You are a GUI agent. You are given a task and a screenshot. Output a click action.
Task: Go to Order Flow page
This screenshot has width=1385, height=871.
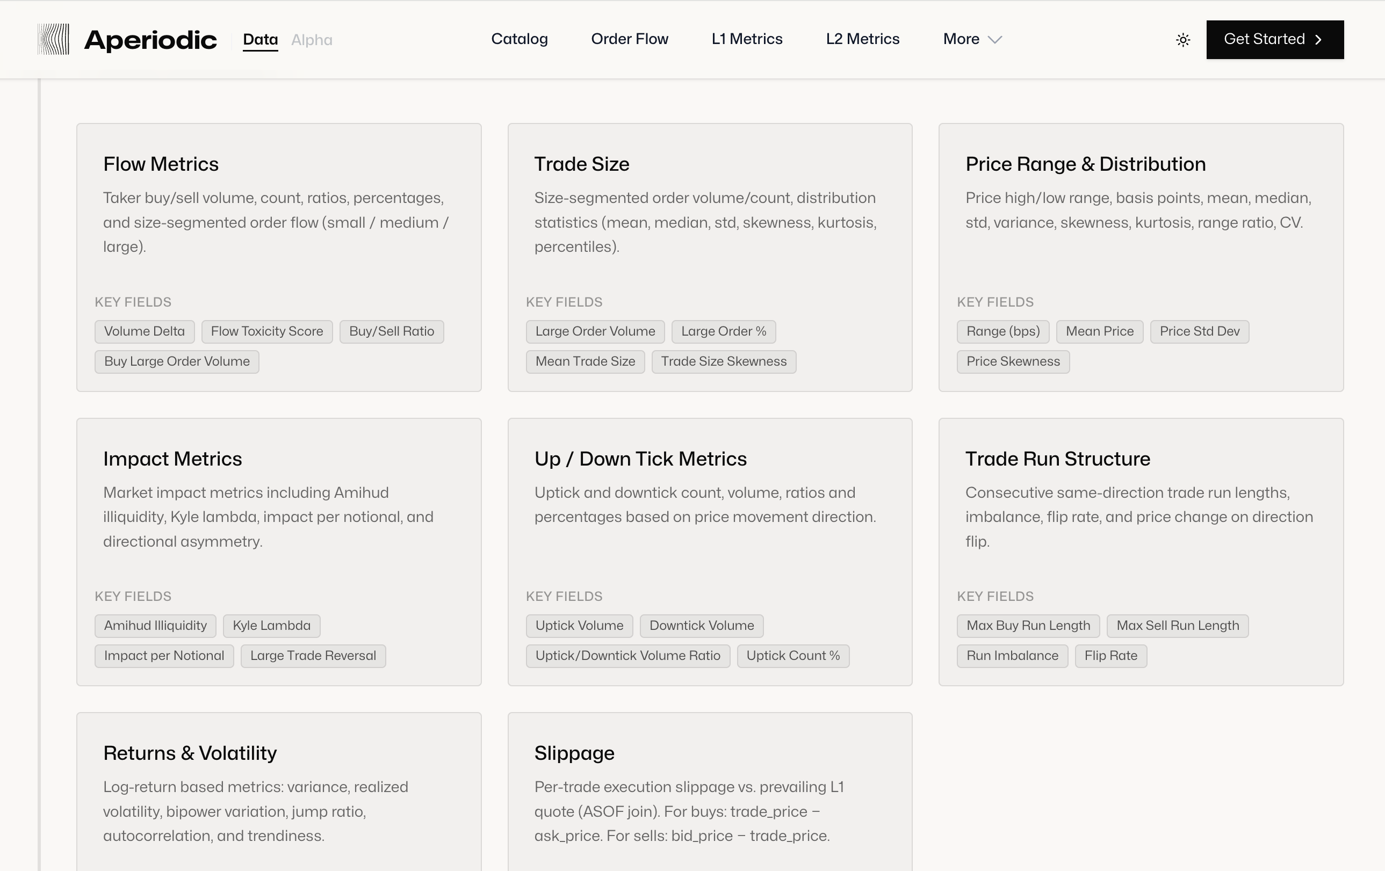coord(629,39)
